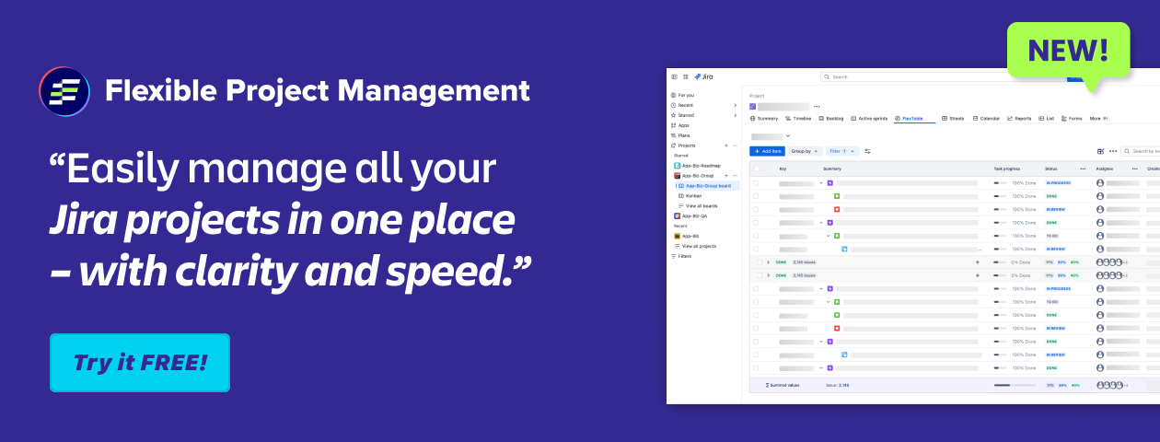Open the More tabs dropdown
Screen dimensions: 1160x442
point(1099,119)
